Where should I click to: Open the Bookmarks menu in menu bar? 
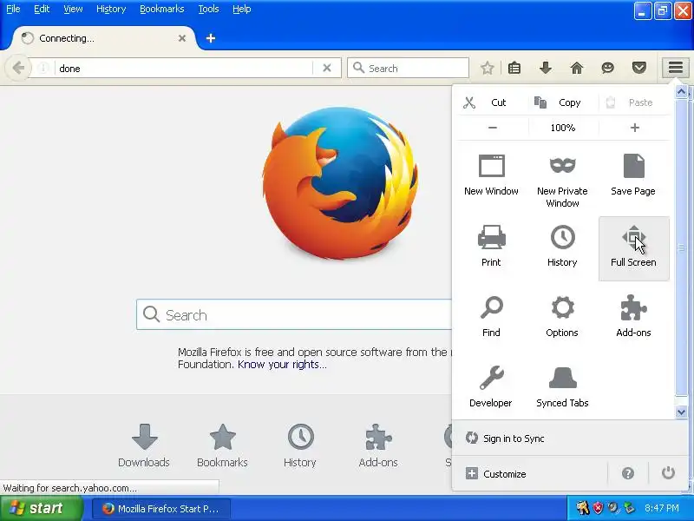tap(162, 9)
